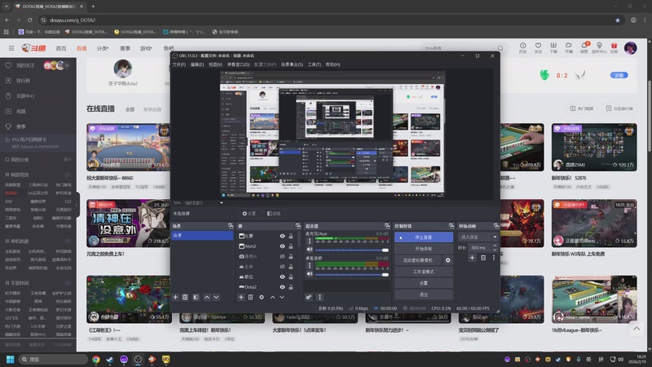Hide the Dota2 source using its eye icon

pos(282,287)
